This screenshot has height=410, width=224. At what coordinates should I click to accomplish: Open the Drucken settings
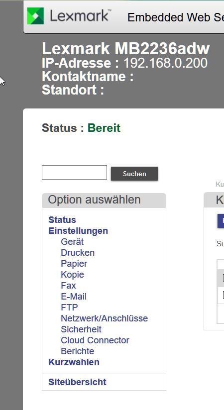tap(78, 253)
